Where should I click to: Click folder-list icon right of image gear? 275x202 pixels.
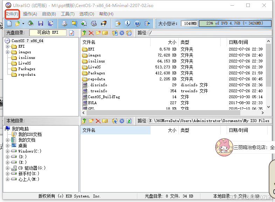click(x=129, y=33)
